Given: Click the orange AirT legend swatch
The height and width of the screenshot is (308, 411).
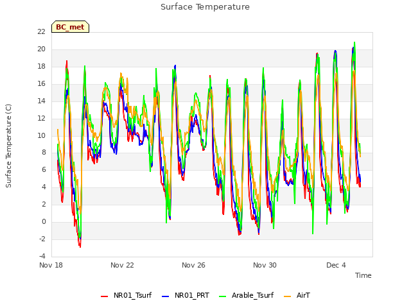Looking at the screenshot, I should click(x=287, y=296).
